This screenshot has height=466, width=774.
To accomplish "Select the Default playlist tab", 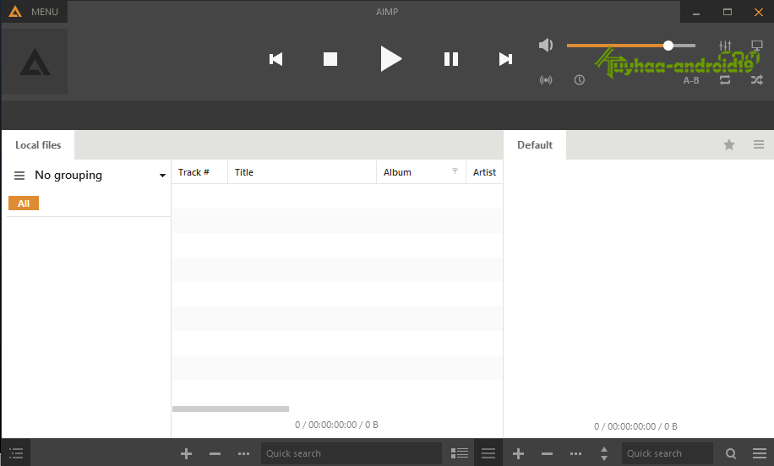I will point(535,145).
